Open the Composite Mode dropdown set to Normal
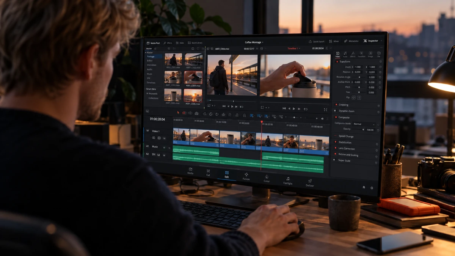 pos(363,124)
